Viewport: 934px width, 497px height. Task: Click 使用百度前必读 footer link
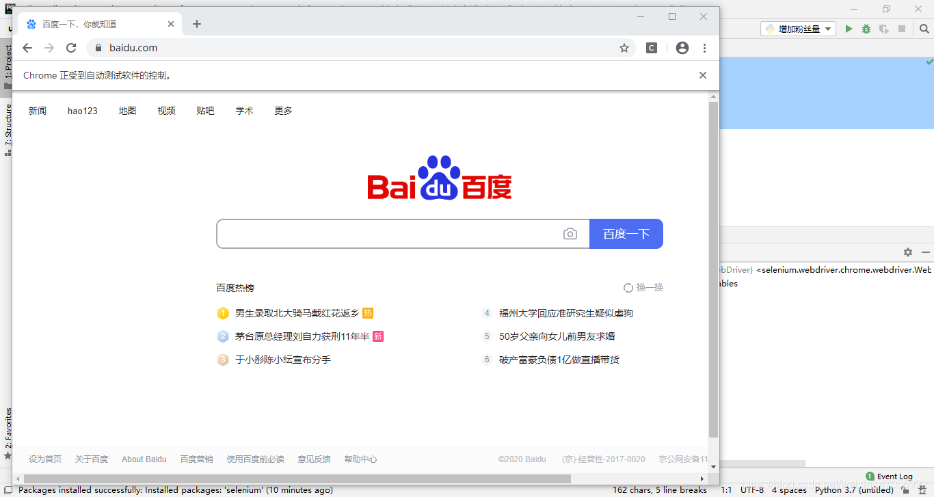click(x=255, y=459)
